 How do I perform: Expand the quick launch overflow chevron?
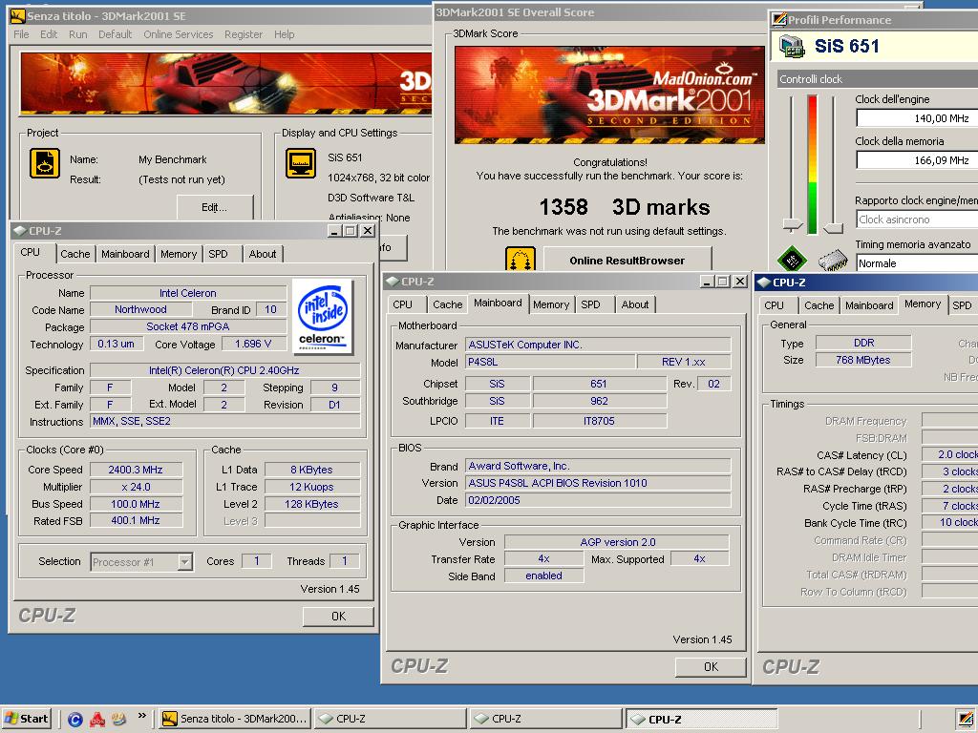tap(141, 716)
